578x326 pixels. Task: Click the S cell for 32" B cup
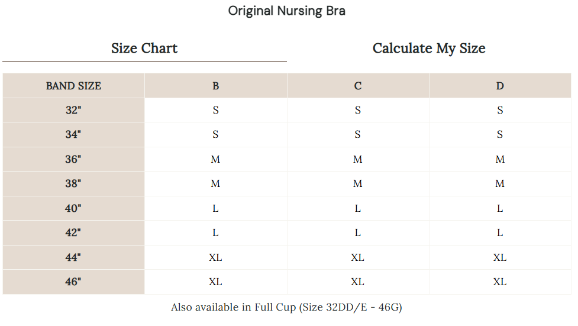(x=215, y=110)
